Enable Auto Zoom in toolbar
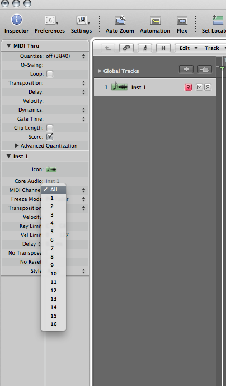 (120, 20)
